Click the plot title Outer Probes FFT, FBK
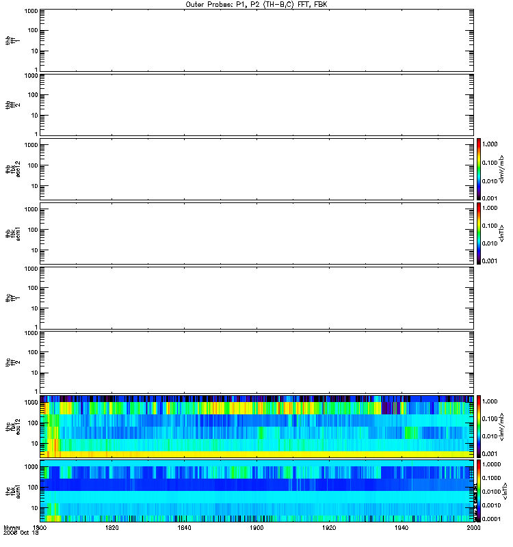513x547 pixels. coord(256,5)
